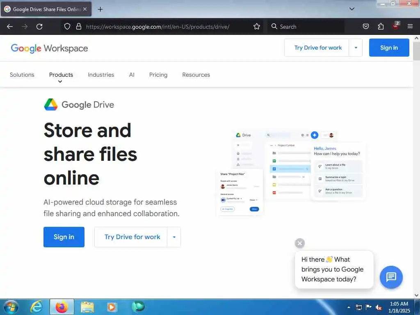Click the scrollbar up arrow
Screen dimensions: 420x315
click(x=417, y=38)
